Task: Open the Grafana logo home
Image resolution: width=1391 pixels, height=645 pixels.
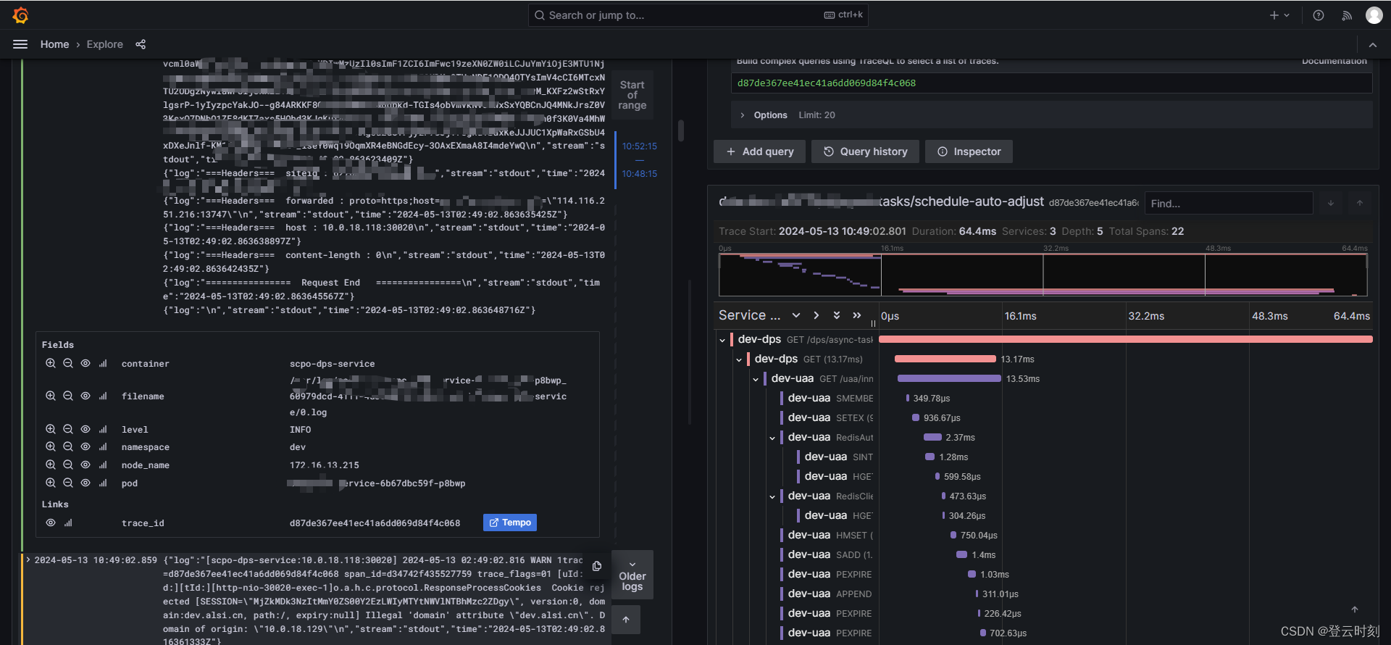Action: (x=21, y=15)
